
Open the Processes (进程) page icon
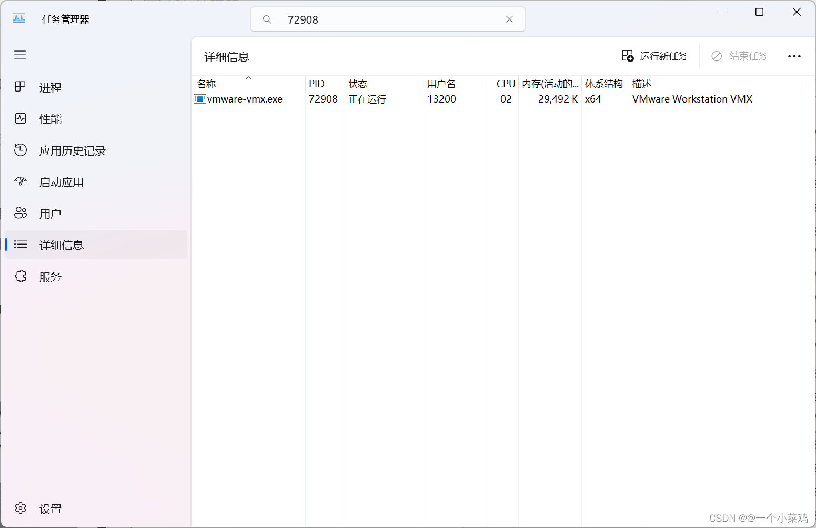click(20, 87)
